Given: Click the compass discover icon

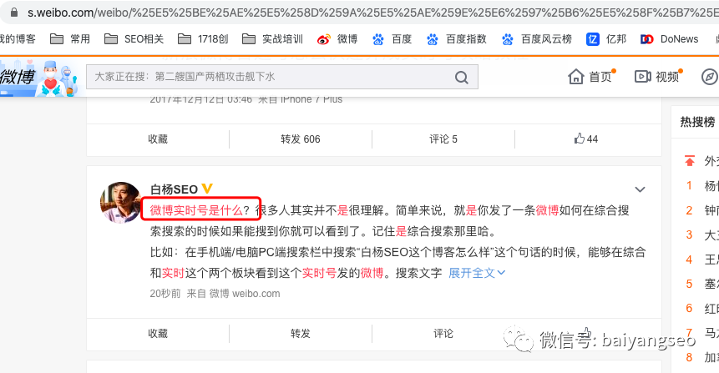Looking at the screenshot, I should pyautogui.click(x=709, y=77).
